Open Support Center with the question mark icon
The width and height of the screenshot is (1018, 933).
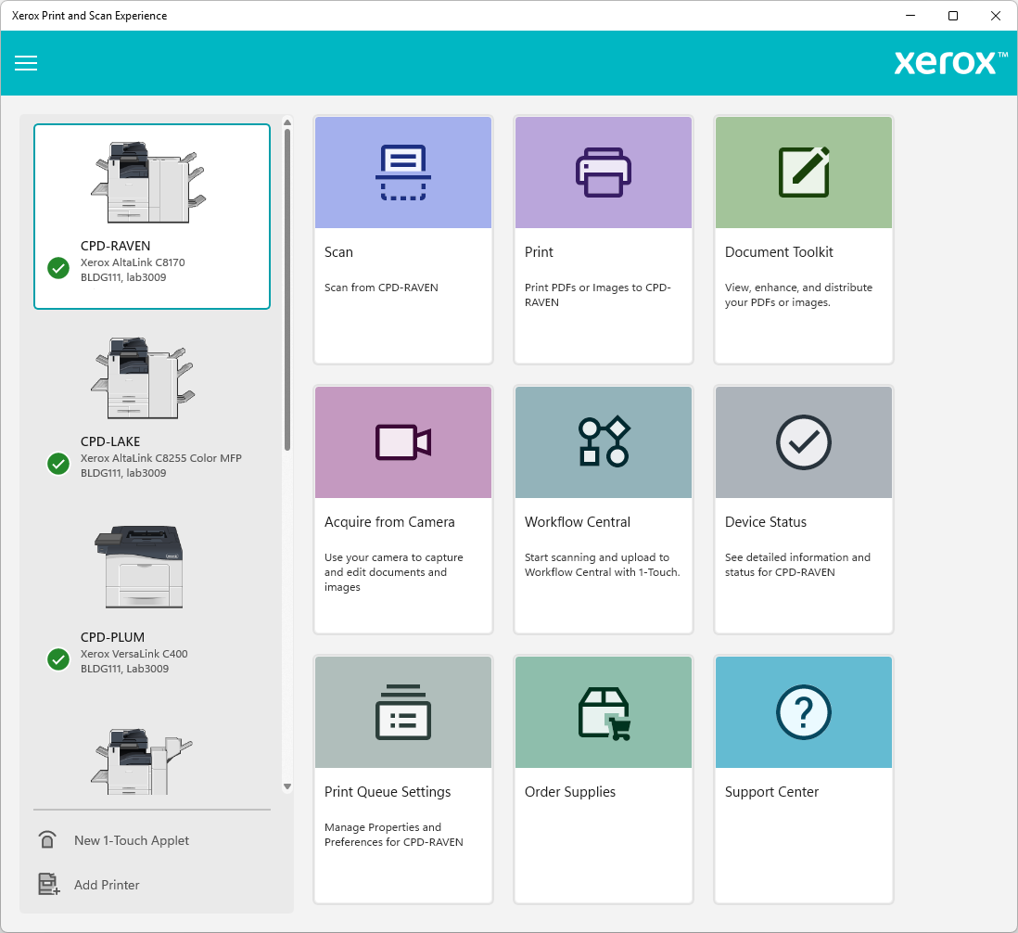click(803, 712)
